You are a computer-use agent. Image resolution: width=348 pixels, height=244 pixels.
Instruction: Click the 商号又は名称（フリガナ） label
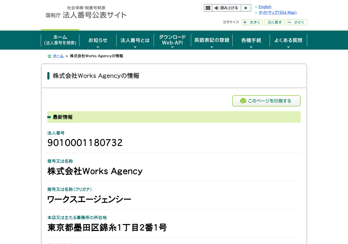[70, 189]
